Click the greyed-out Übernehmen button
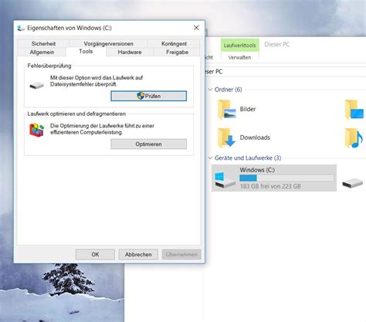 coord(181,254)
